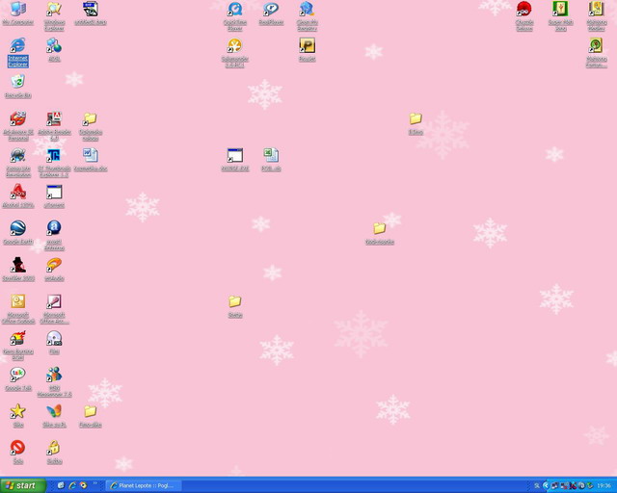
Task: Open the Excel spreadsheet file on the desktop
Action: click(x=271, y=156)
